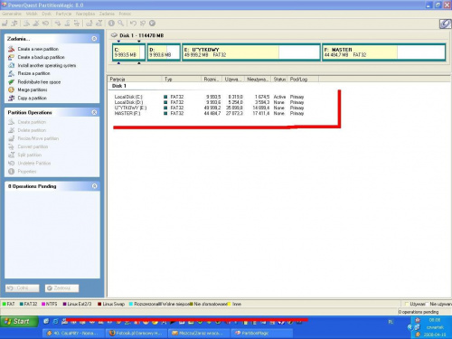This screenshot has width=452, height=339.
Task: Choose Redistribute free space
Action: coord(39,82)
